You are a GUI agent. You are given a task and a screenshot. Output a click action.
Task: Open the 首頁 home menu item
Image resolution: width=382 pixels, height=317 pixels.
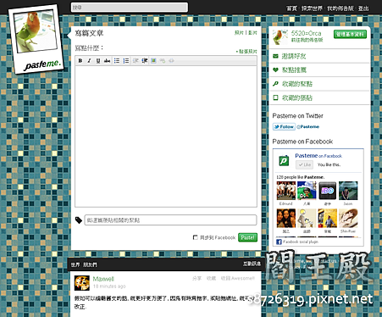tap(291, 8)
